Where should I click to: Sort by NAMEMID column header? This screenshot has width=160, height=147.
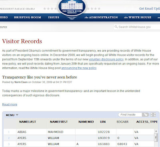(86, 122)
